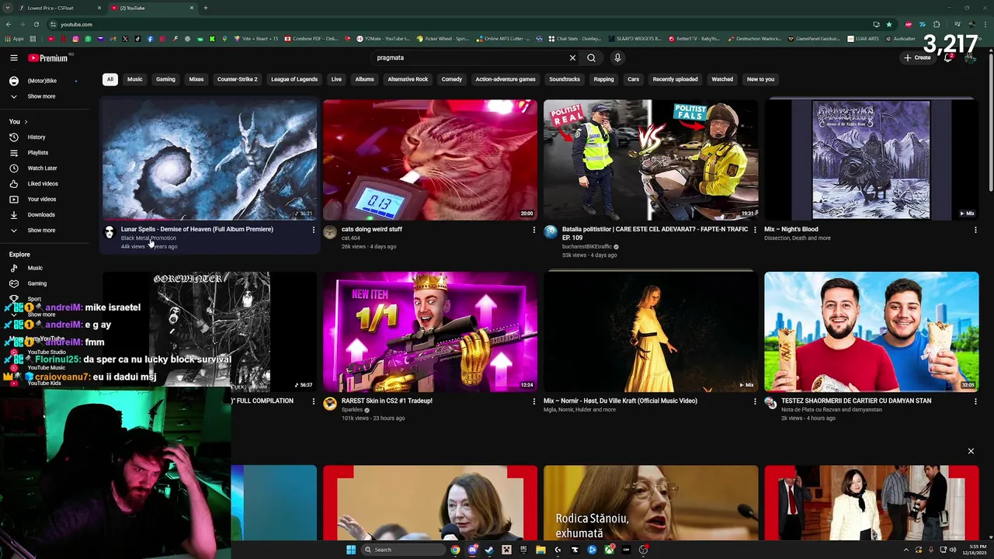The height and width of the screenshot is (559, 994).
Task: Open more options for Batalia politistilor video
Action: coord(755,230)
